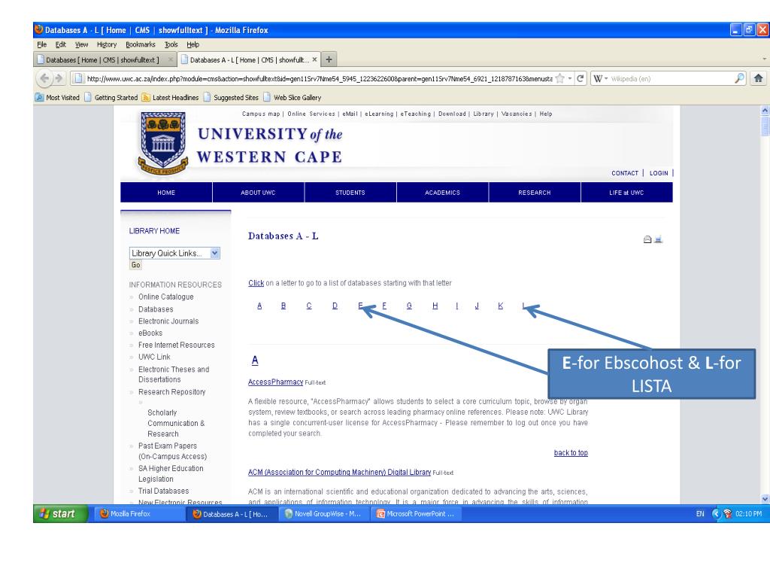Viewport: 770px width, 578px height.
Task: Open the ABOUT UWC navigation item
Action: (x=258, y=193)
